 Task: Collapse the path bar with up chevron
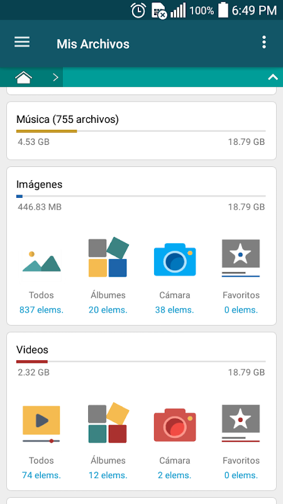pos(273,77)
